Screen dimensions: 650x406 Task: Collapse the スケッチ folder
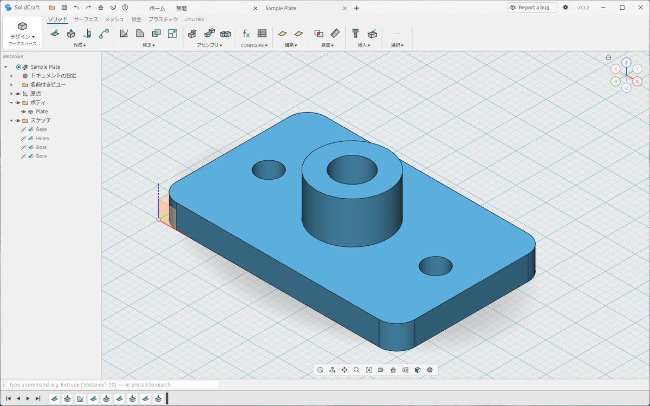(x=11, y=121)
